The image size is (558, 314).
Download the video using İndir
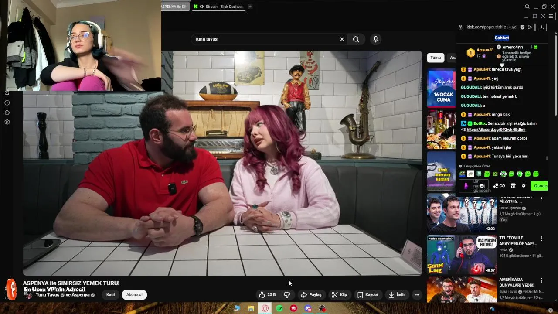[397, 295]
